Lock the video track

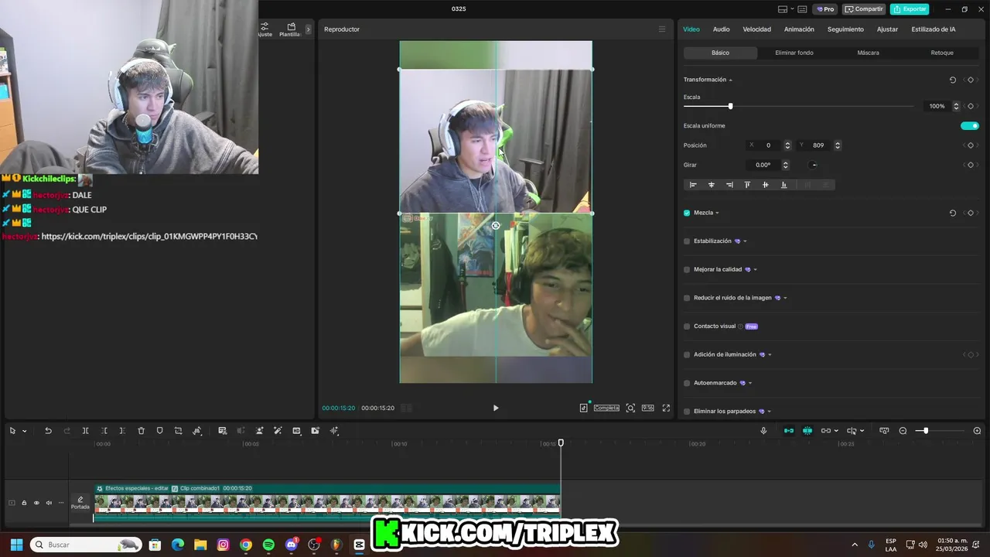pos(24,503)
